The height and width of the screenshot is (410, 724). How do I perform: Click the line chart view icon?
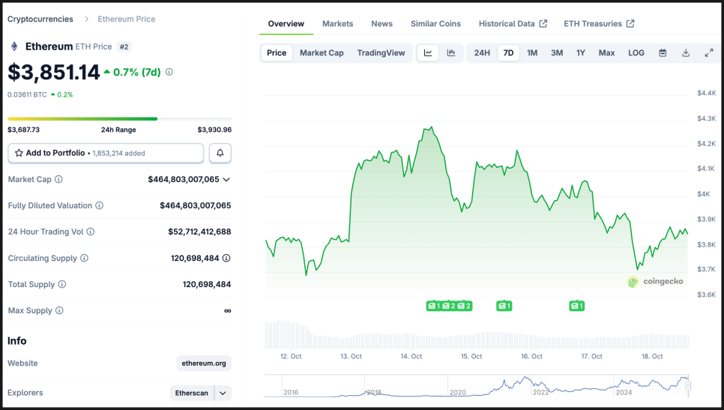coord(428,53)
